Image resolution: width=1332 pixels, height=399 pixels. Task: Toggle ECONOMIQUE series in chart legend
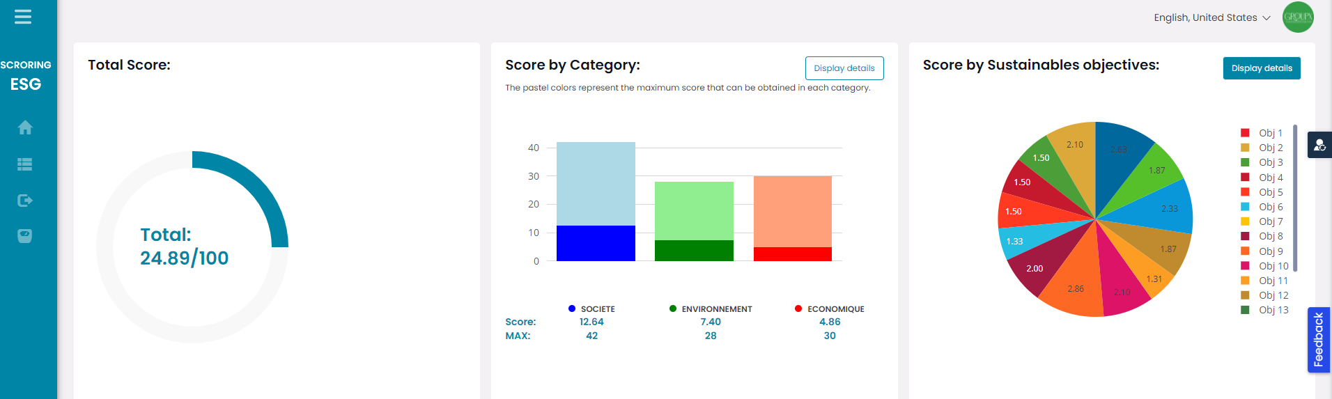(x=829, y=309)
